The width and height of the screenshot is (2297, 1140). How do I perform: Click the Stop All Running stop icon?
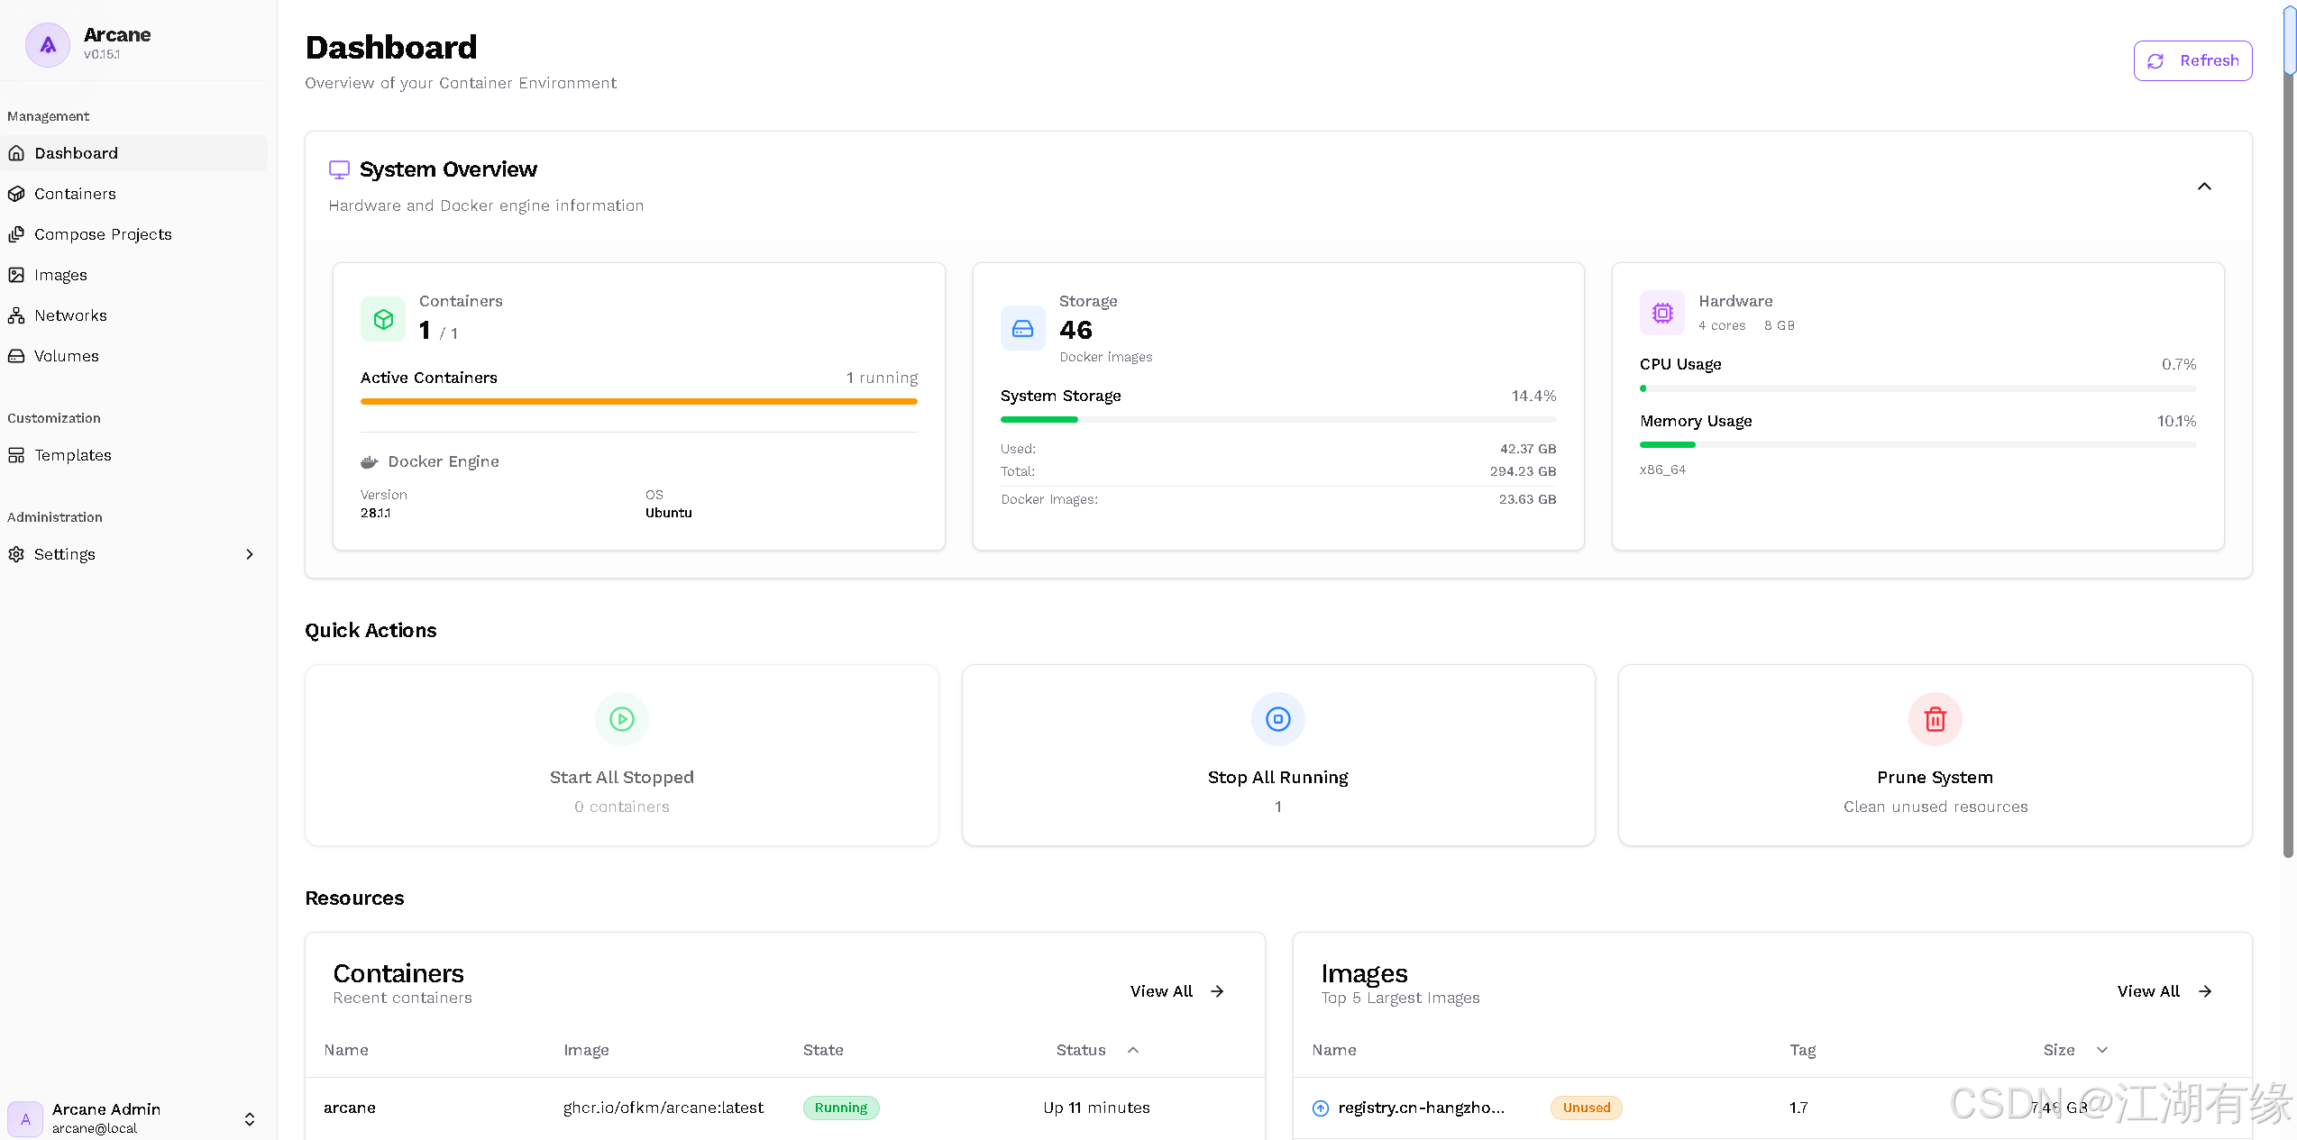tap(1277, 719)
